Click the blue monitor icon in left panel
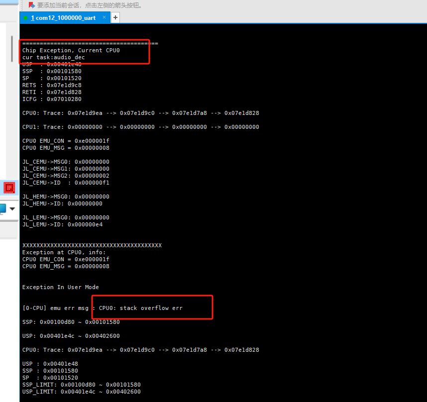Screen dimensions: 427x402 click(x=2, y=208)
